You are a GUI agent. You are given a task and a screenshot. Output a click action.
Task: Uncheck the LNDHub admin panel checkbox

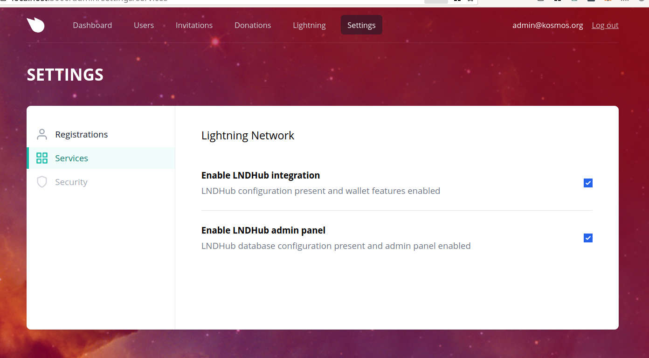588,238
